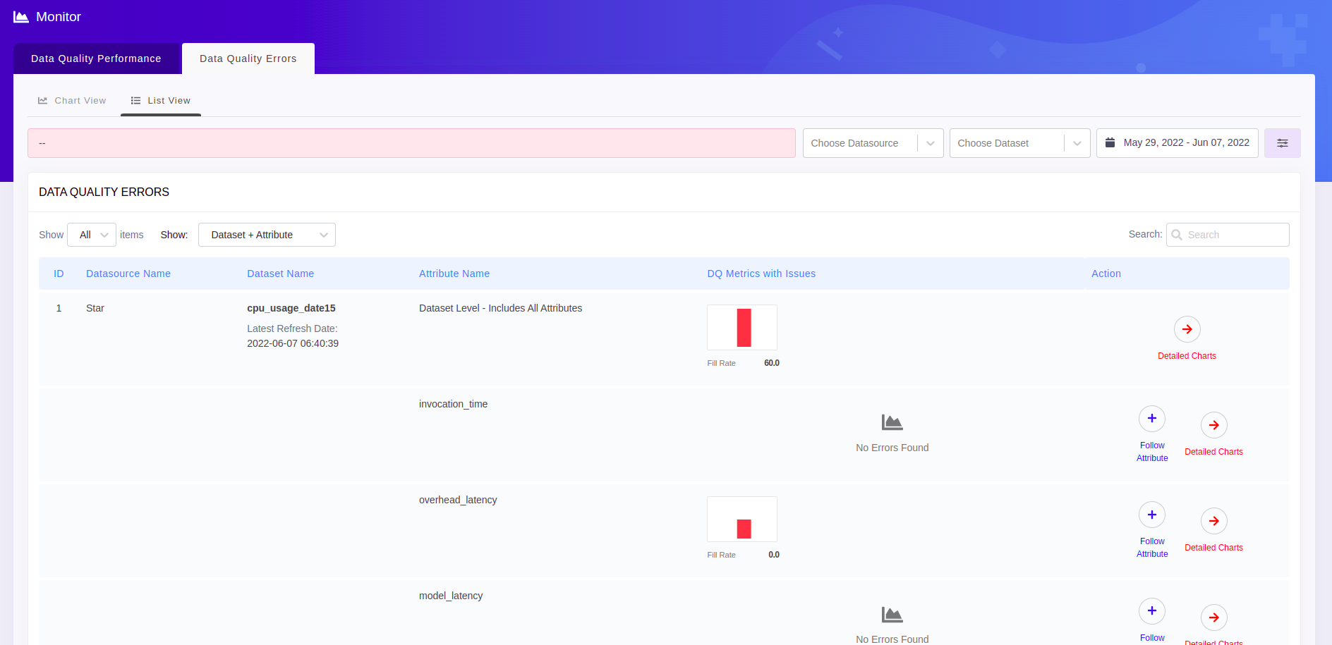Click the Monitor chart icon in header
Viewport: 1332px width, 645px height.
click(x=21, y=17)
